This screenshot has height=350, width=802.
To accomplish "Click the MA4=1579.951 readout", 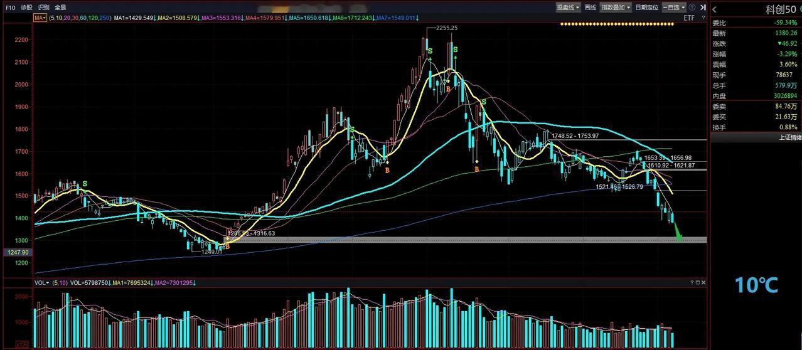I will click(x=265, y=18).
